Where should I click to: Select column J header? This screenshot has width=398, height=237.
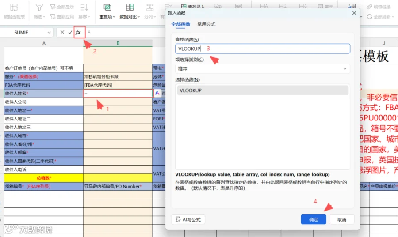(384, 43)
